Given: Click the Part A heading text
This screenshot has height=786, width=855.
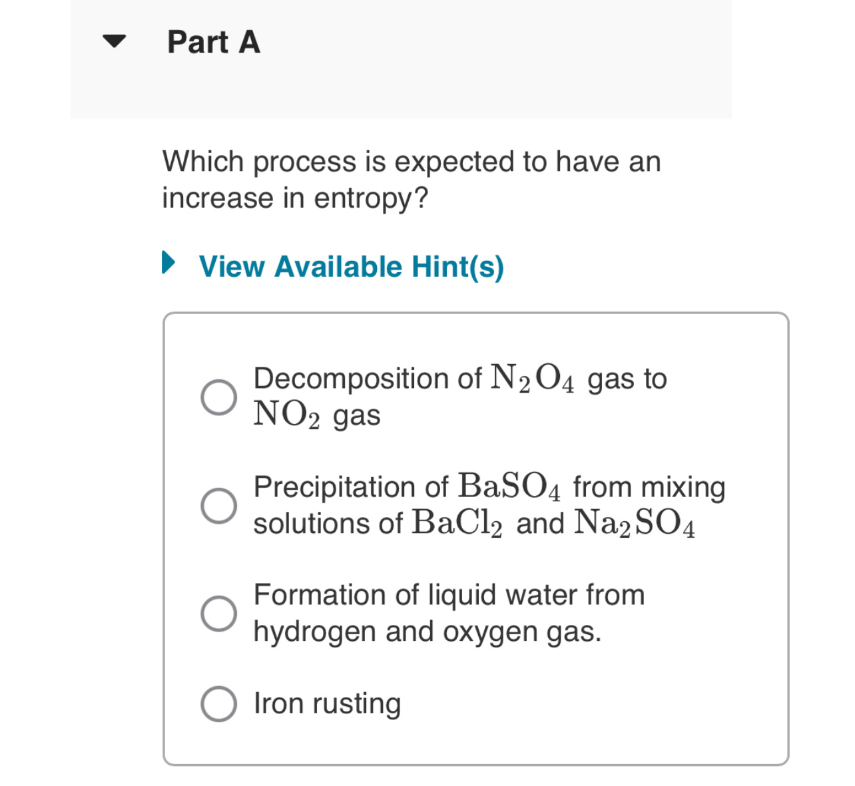Looking at the screenshot, I should 214,42.
